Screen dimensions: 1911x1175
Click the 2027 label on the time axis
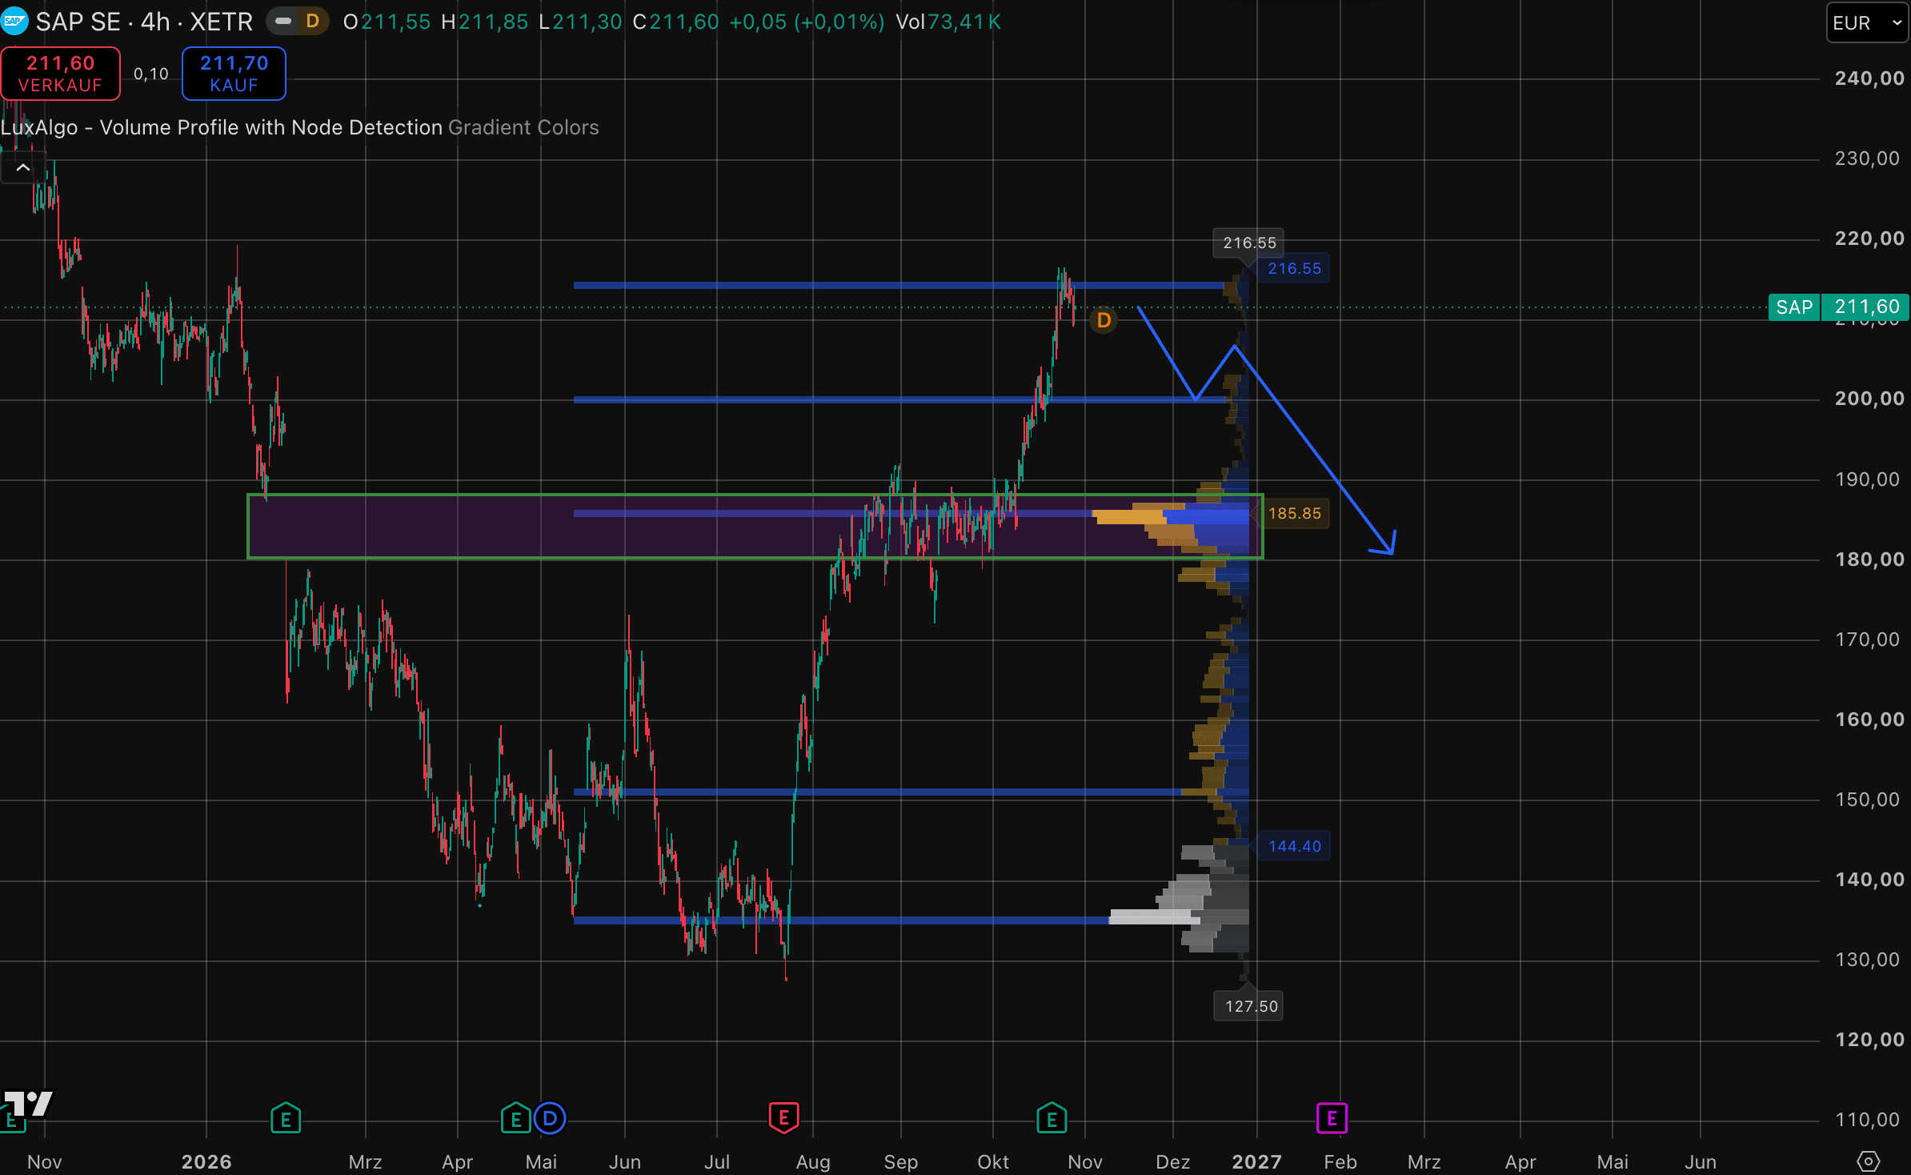pos(1256,1161)
